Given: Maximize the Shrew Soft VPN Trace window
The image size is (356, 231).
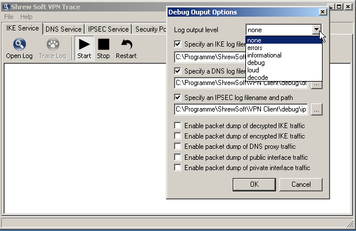Looking at the screenshot, I should [339, 7].
